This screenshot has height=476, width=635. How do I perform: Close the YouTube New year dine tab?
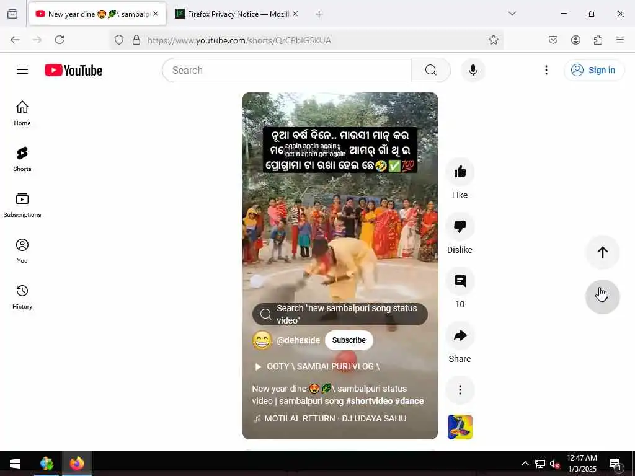156,14
